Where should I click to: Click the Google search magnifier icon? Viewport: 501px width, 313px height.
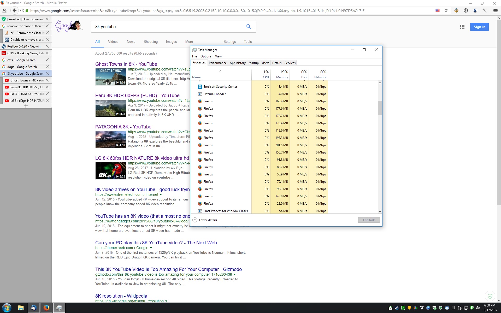249,27
